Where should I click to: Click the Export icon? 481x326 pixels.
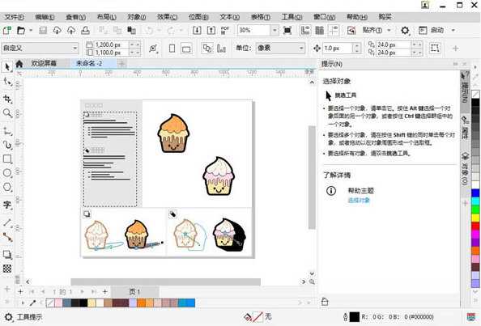click(211, 30)
